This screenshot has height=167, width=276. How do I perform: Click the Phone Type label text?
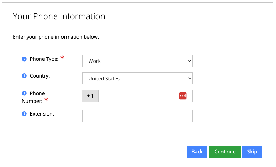pos(44,59)
